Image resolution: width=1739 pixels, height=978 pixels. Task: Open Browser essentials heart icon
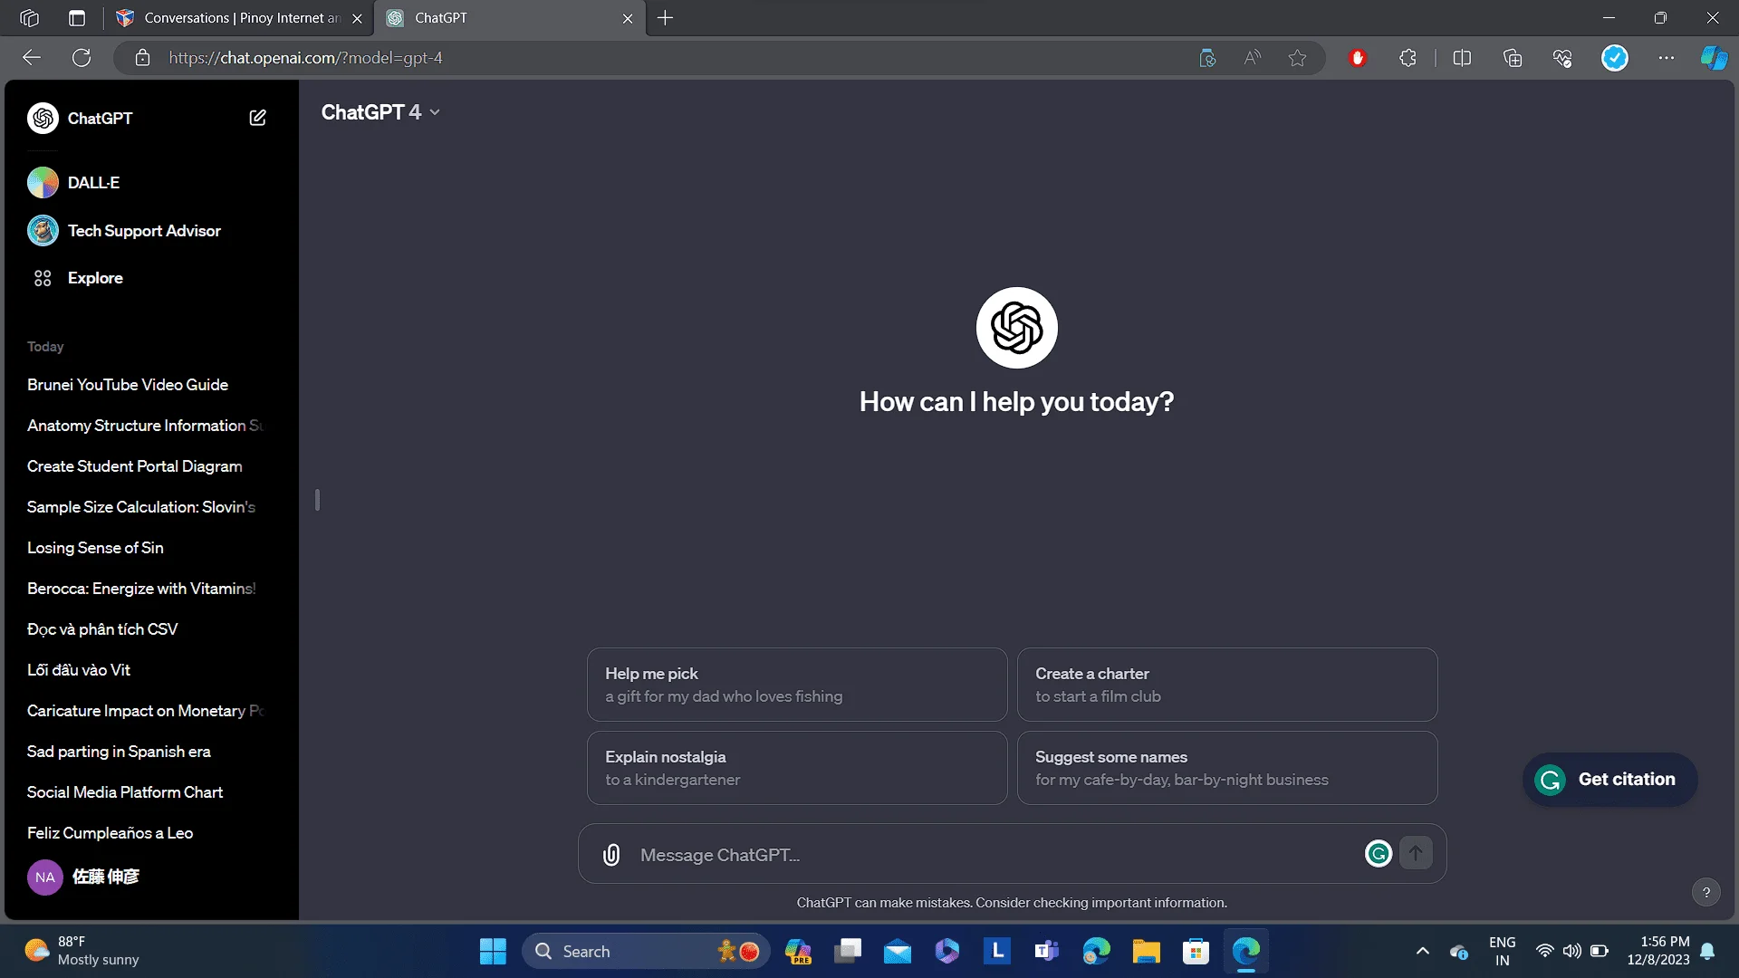pyautogui.click(x=1562, y=58)
